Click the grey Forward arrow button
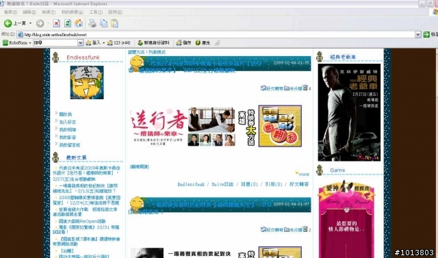Screen dimensions: 438x258 (x=40, y=23)
